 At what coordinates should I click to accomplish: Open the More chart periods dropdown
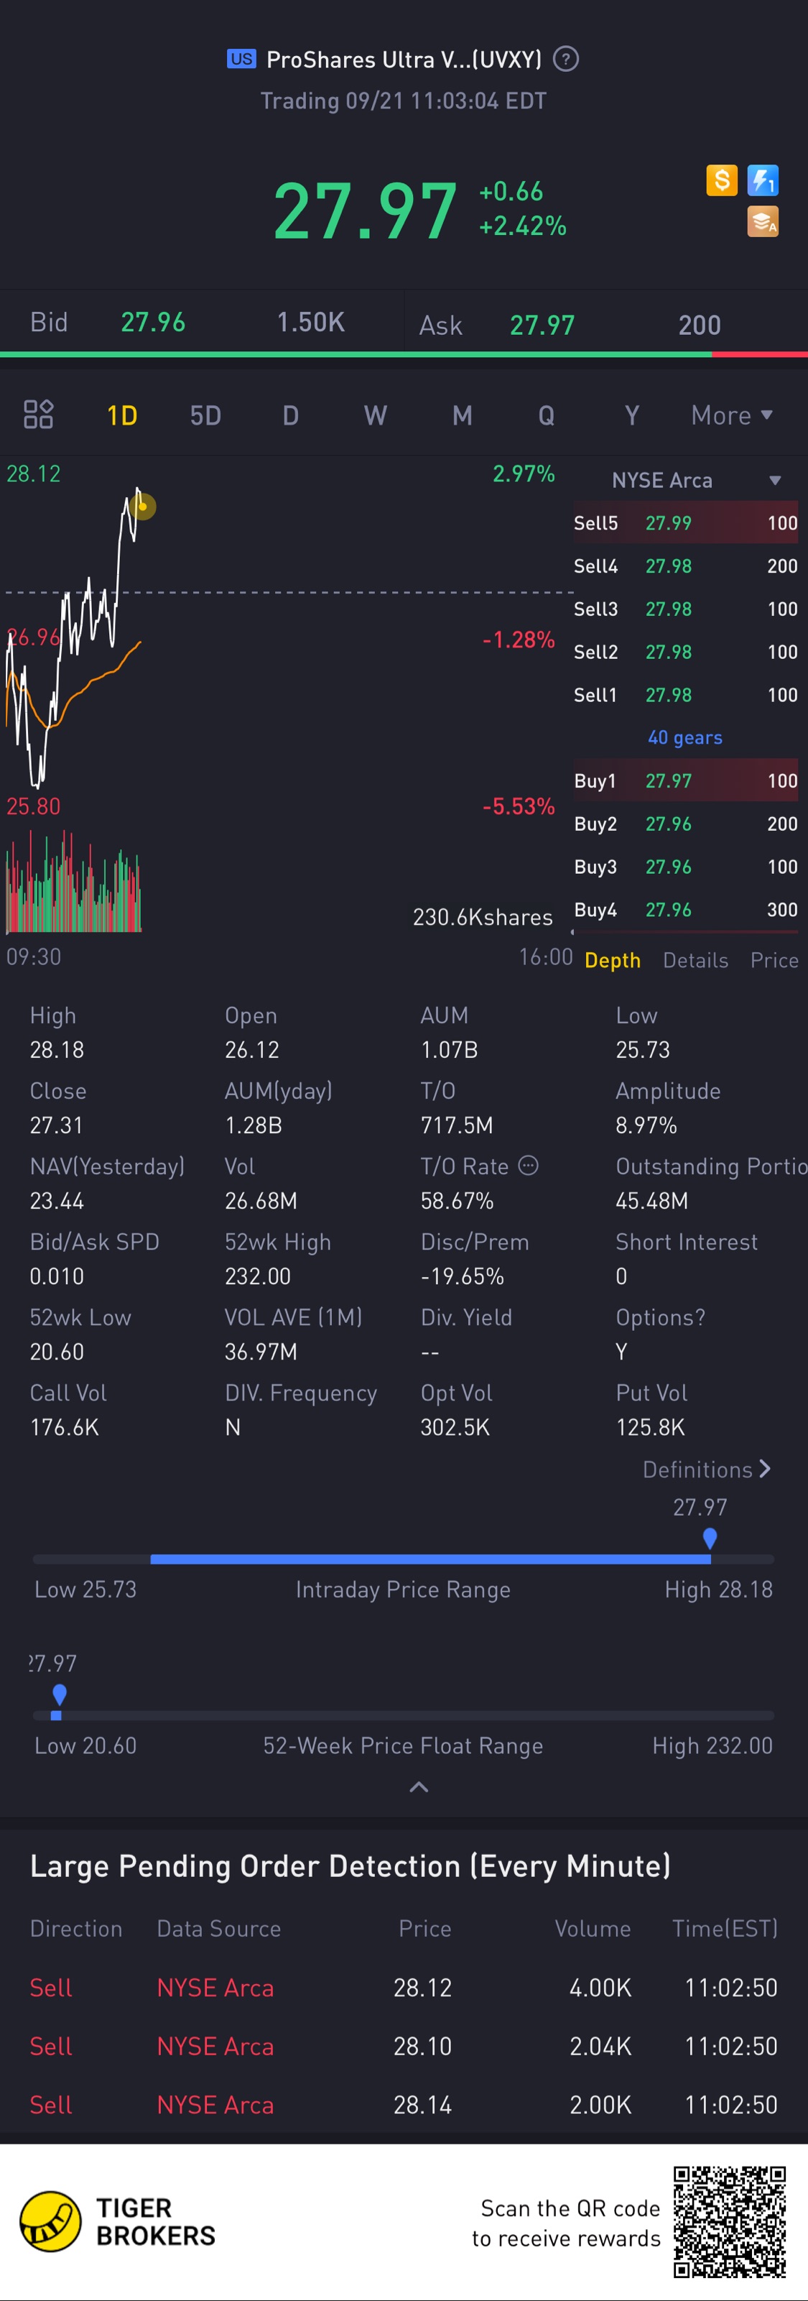[x=731, y=415]
